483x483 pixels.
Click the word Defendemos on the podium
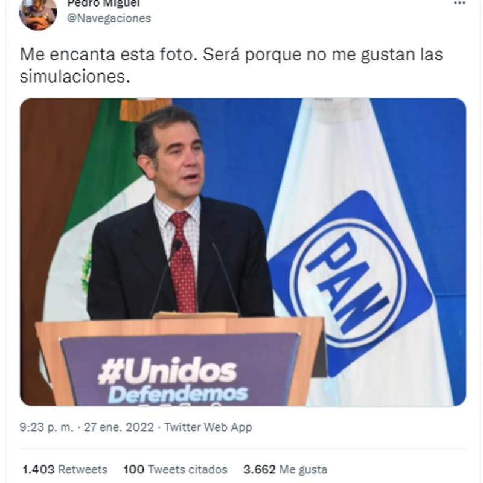pos(178,394)
